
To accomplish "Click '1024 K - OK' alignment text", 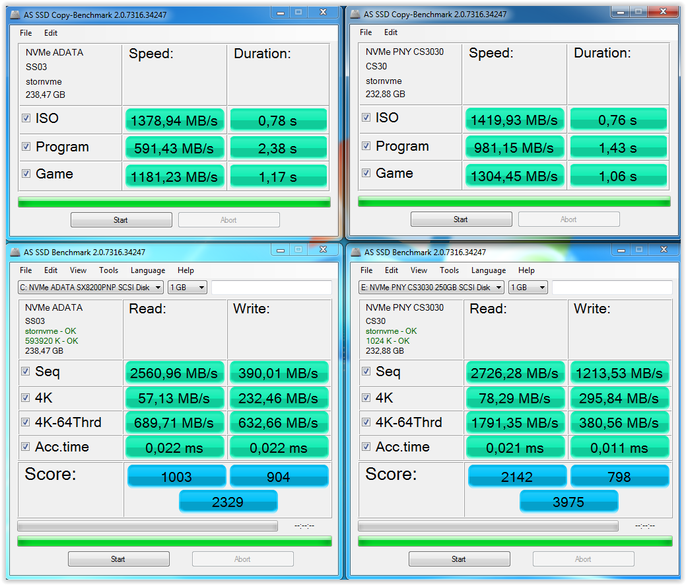I will 388,340.
